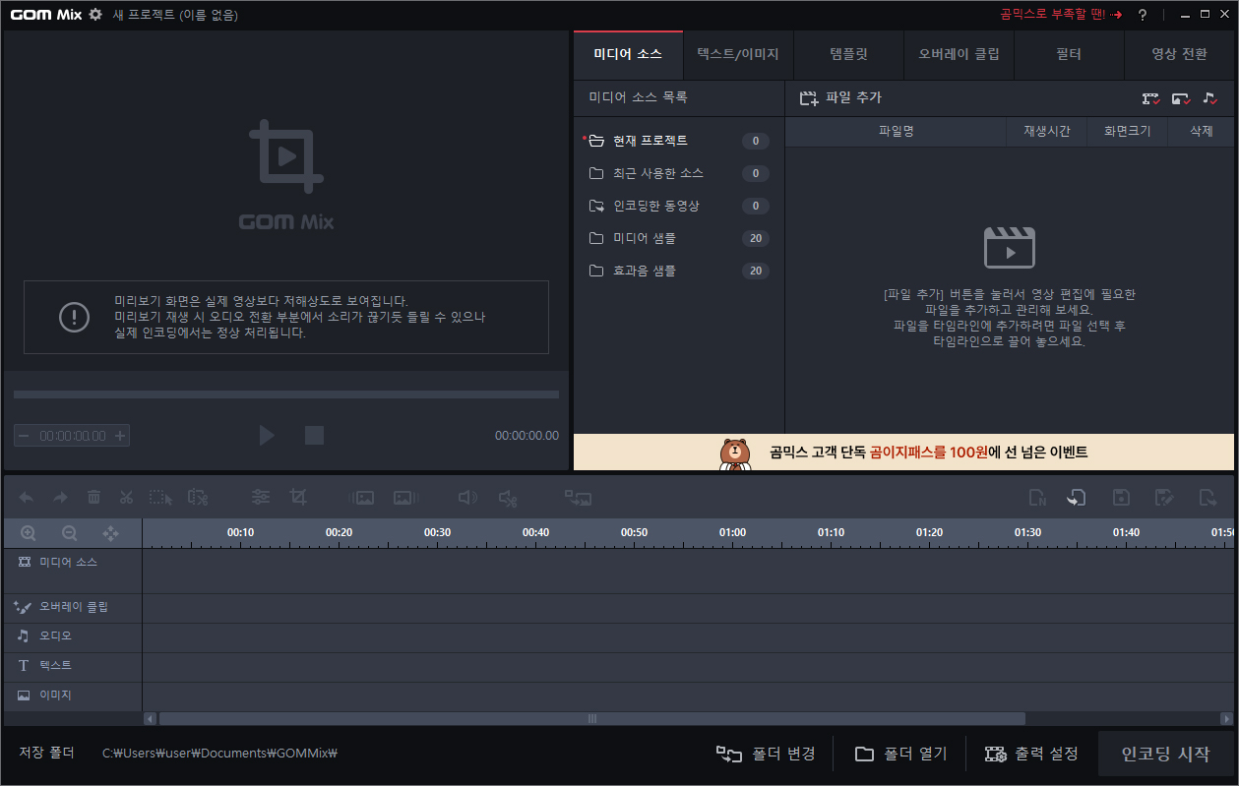Toggle image file filter icon
Screen dimensions: 1239x786
point(1181,98)
